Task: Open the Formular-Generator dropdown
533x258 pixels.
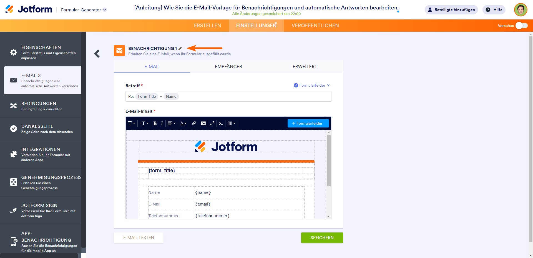Action: coord(84,10)
